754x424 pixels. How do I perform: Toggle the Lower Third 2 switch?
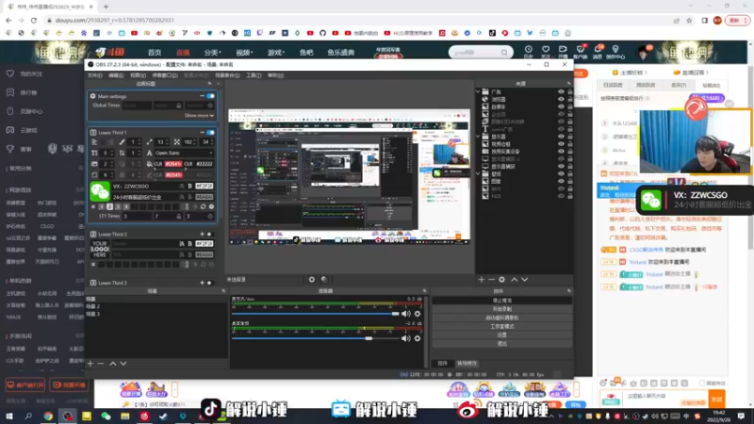[209, 234]
